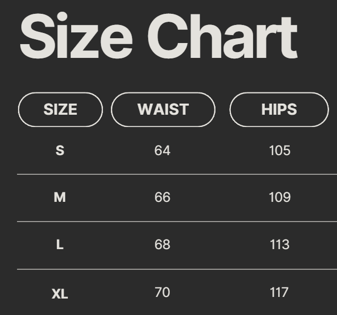Click waist value 66 for size M

(162, 198)
